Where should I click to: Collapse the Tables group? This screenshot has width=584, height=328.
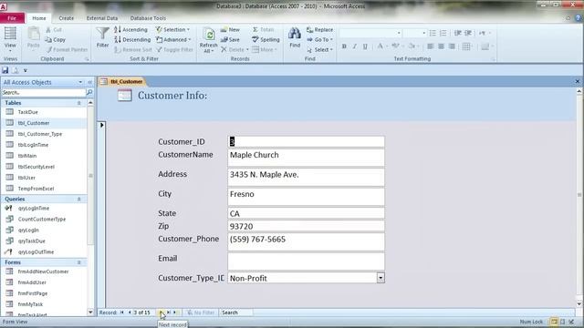pos(79,103)
